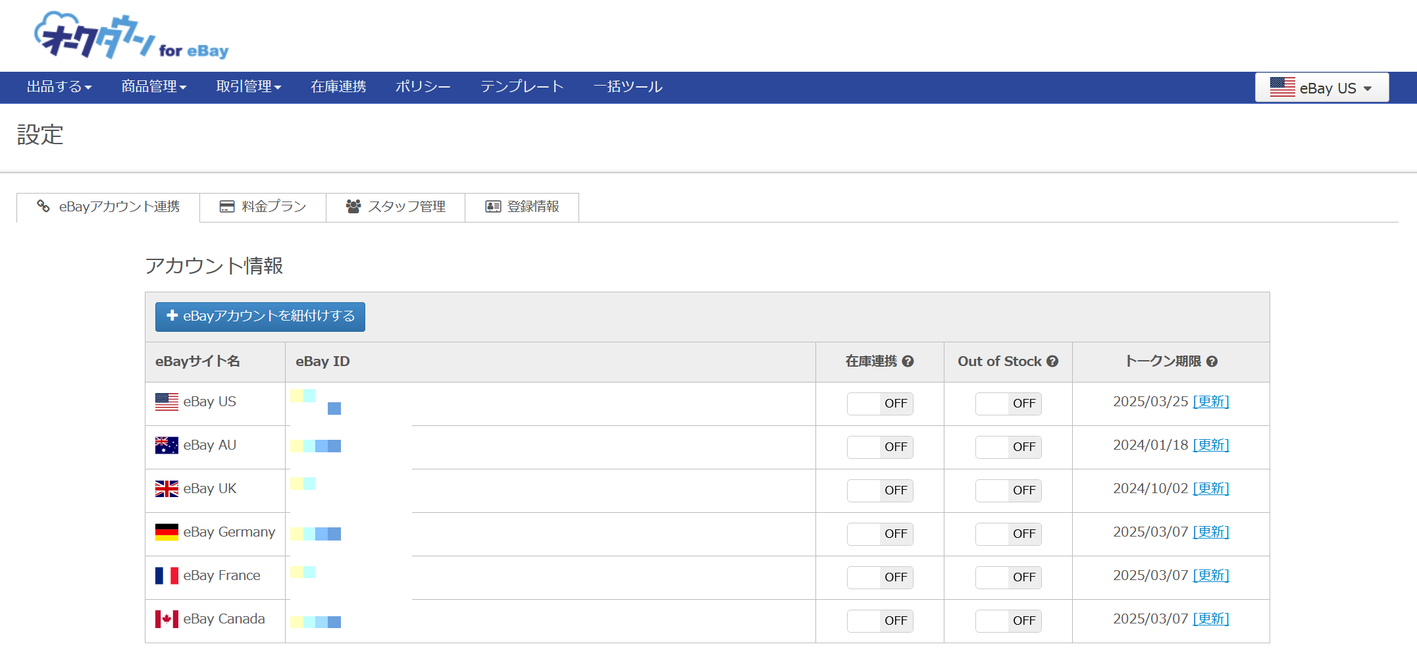Open the ポリシー menu item
Viewport: 1417px width, 661px height.
423,87
